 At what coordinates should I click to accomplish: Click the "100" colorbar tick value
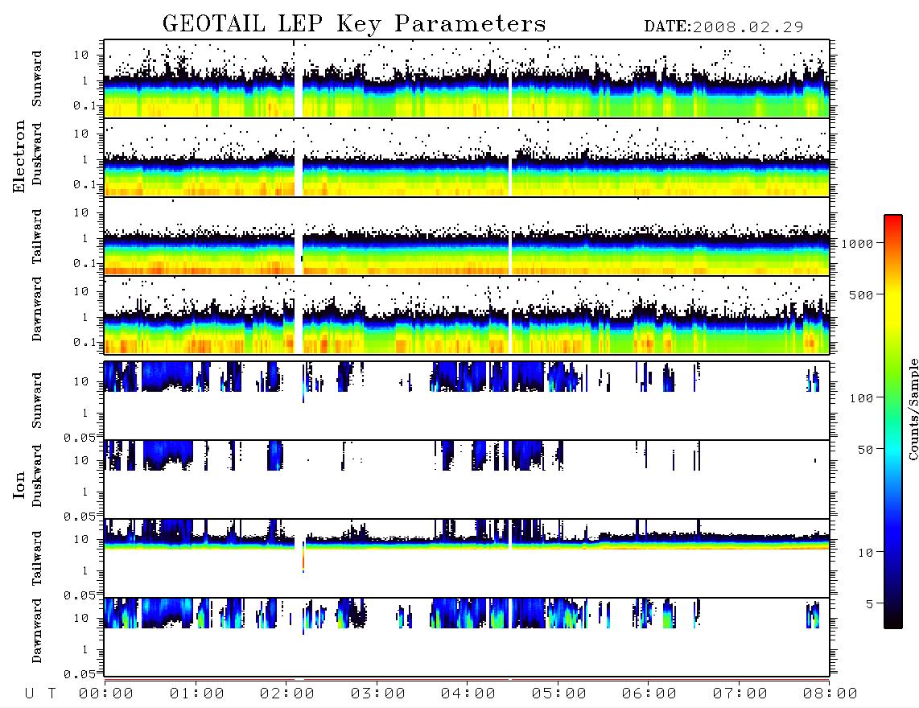(x=861, y=398)
